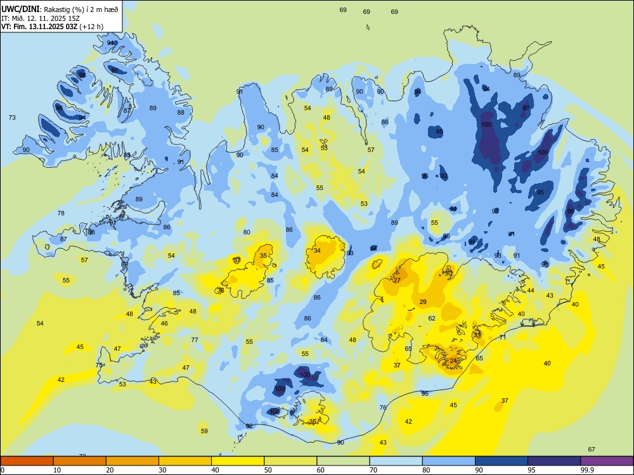This screenshot has height=475, width=634.
Task: Click the humidity value '76' on the map
Action: (x=384, y=407)
